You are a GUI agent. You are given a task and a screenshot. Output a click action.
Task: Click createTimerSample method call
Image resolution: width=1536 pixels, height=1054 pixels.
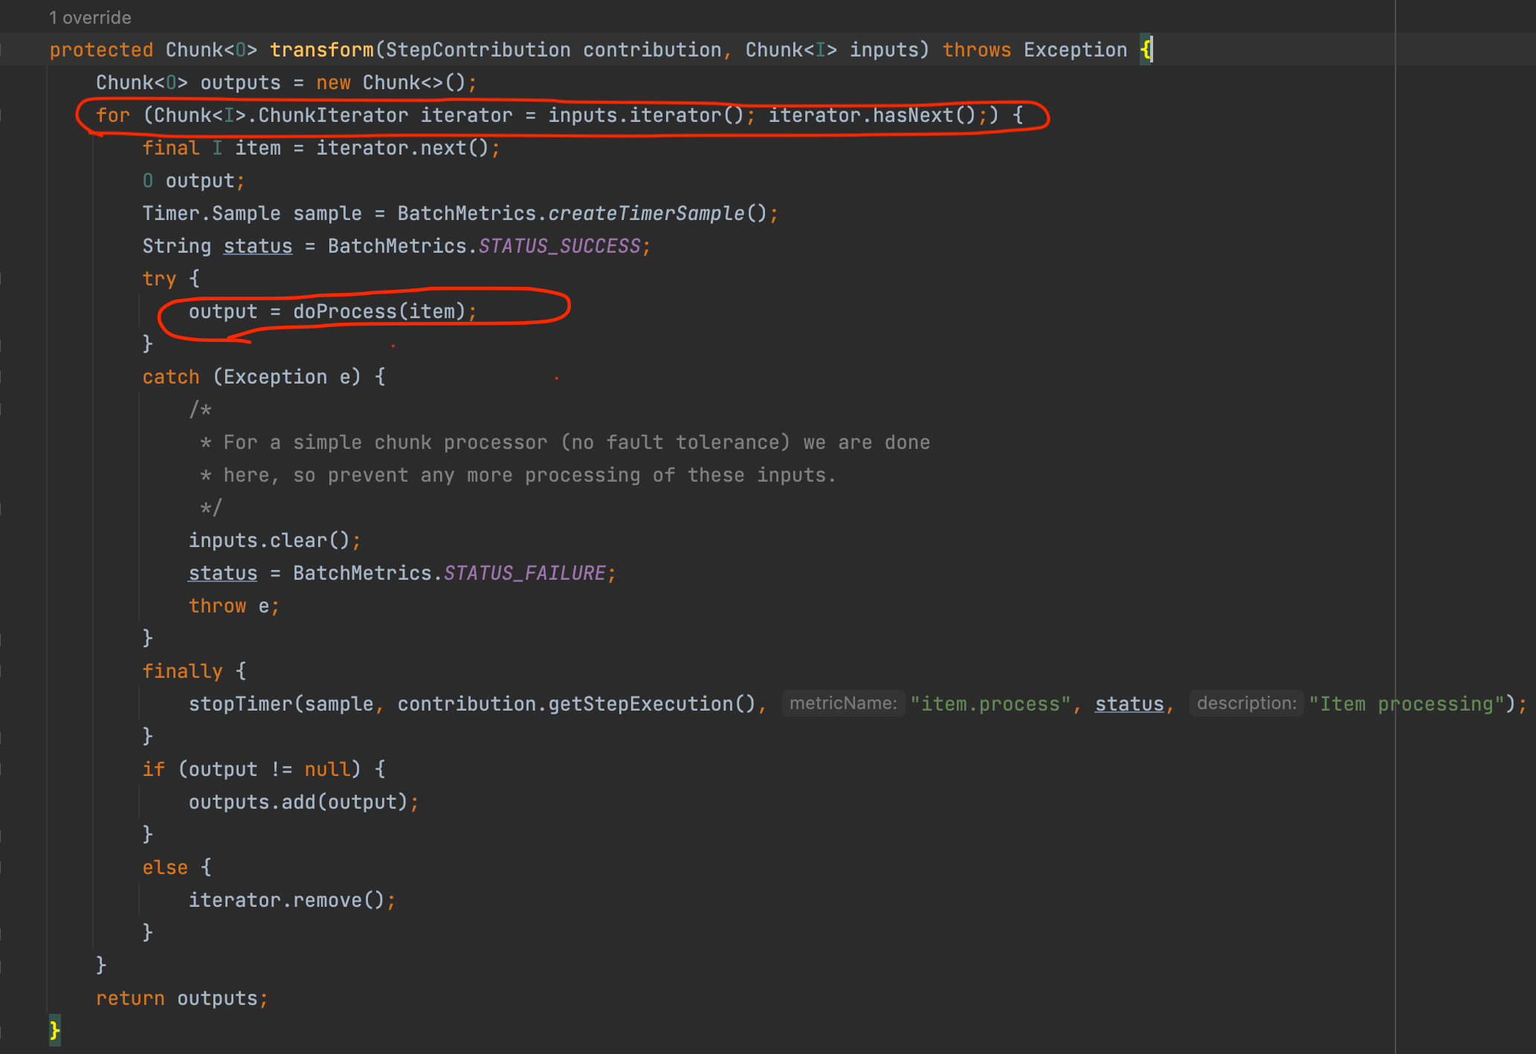[x=646, y=213]
